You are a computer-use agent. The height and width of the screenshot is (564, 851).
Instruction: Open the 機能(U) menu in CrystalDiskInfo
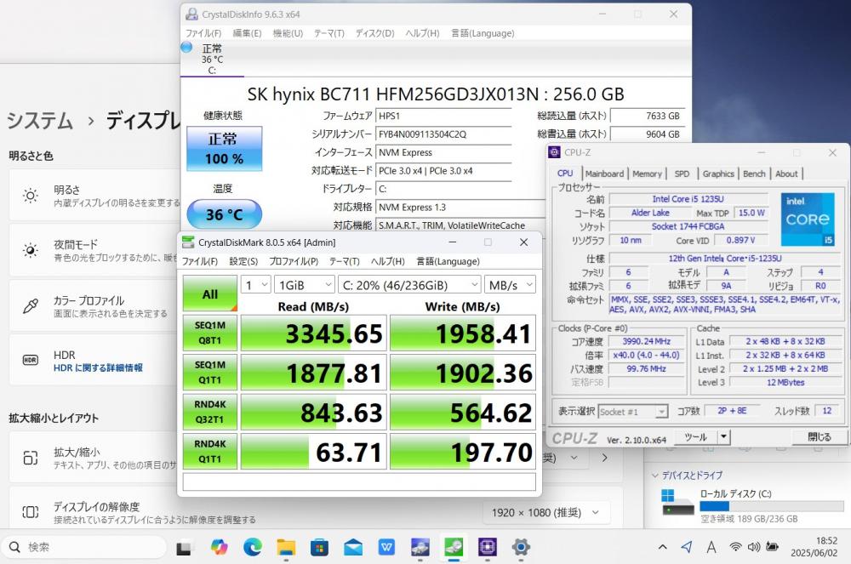(x=288, y=33)
